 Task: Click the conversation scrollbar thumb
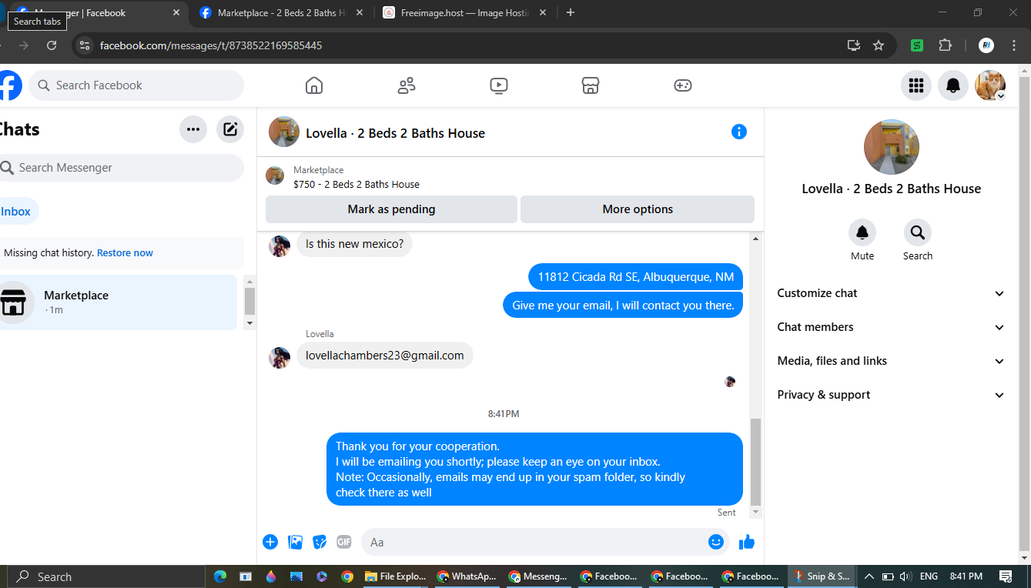tap(755, 462)
